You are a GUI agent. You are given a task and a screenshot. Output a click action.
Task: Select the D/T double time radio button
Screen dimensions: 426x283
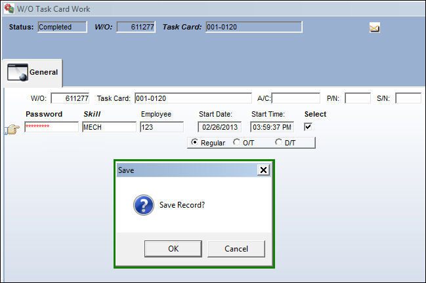278,142
